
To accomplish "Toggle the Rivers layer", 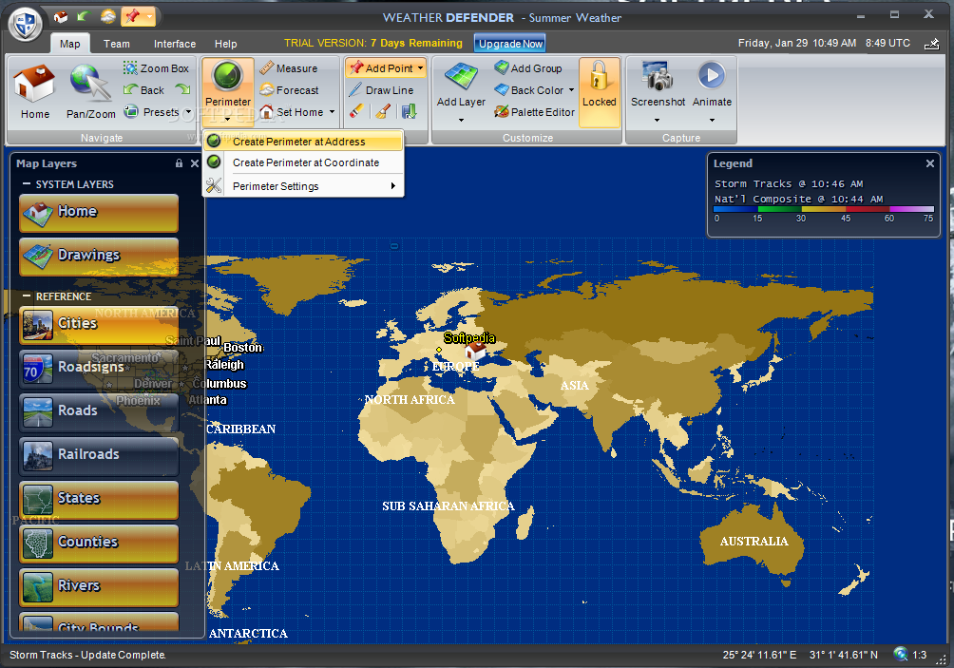I will click(99, 587).
